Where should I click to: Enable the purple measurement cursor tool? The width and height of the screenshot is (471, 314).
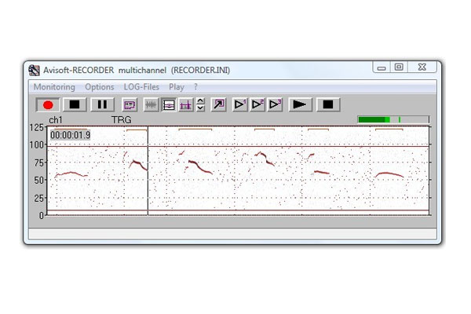(185, 105)
